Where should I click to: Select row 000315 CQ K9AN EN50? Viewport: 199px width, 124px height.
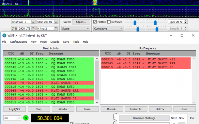click(49, 59)
